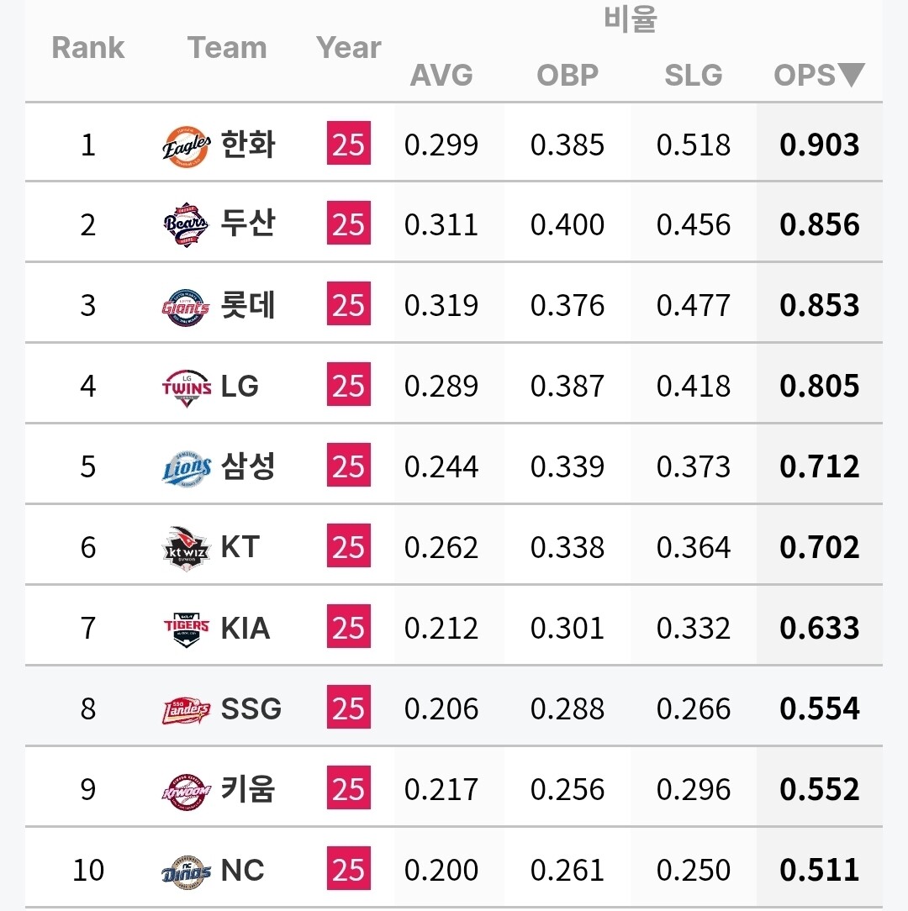Sort the table by OBP column
This screenshot has height=911, width=908.
click(567, 76)
